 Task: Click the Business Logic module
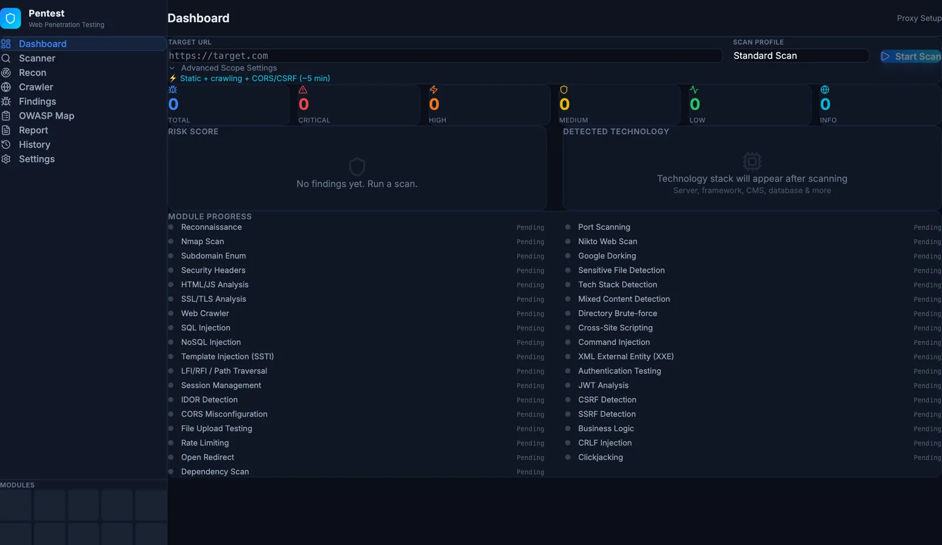[x=753, y=428]
